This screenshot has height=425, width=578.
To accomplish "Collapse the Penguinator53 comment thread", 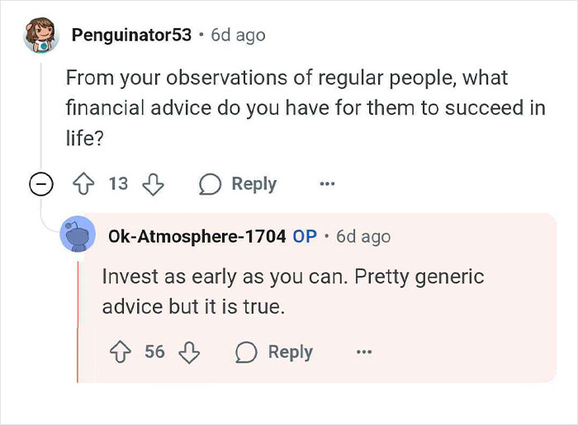I will pos(41,182).
